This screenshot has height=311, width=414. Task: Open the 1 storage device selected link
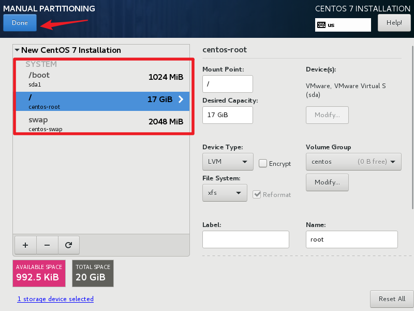pyautogui.click(x=55, y=299)
